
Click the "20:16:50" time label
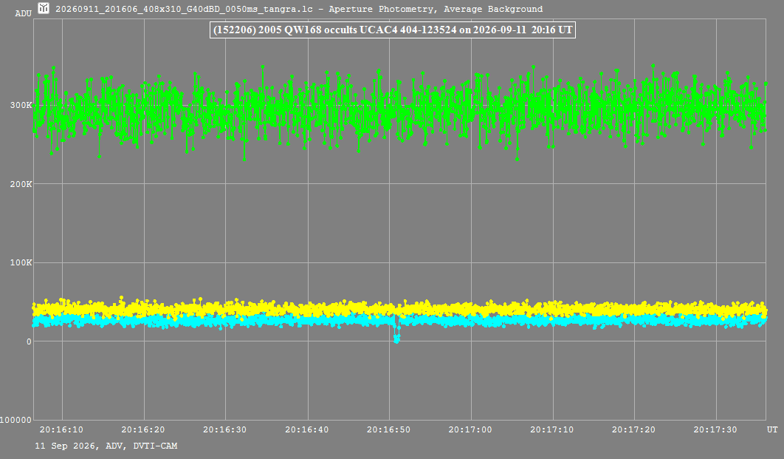pyautogui.click(x=388, y=429)
